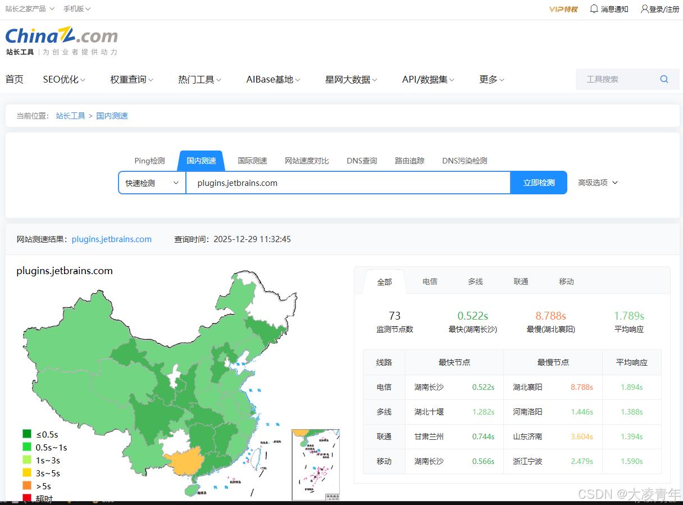Switch to 手机版 mobile version

pos(74,8)
